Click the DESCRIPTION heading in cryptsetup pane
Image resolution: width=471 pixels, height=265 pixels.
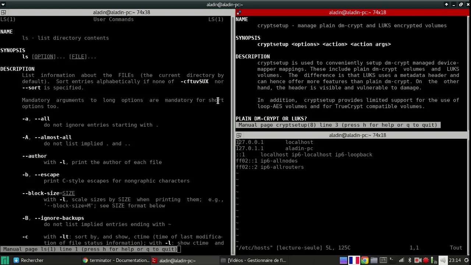(x=253, y=56)
